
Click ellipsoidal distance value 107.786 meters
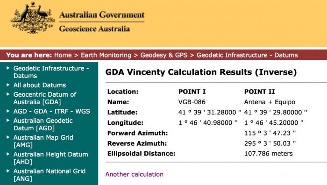[x=269, y=154]
